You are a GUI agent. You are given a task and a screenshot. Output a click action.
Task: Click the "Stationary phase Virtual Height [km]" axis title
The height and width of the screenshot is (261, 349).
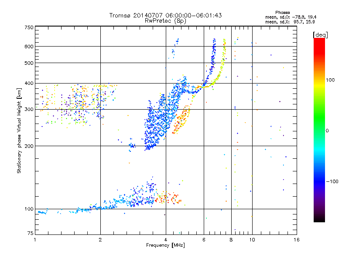coord(19,130)
